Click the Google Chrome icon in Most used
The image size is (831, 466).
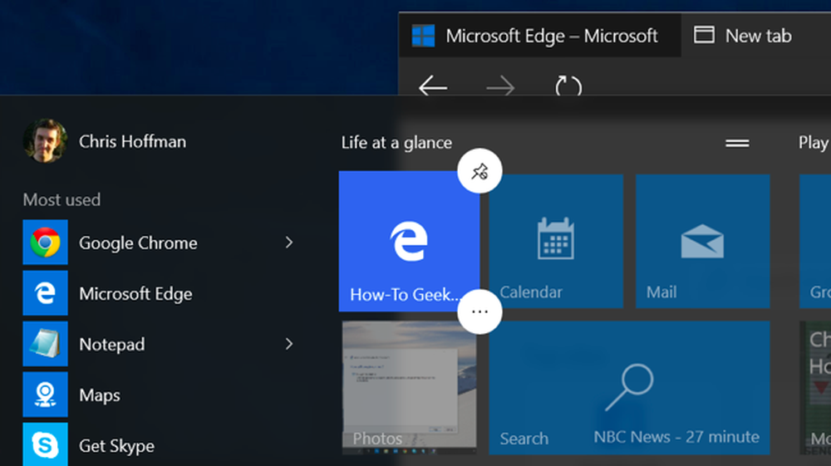[45, 242]
